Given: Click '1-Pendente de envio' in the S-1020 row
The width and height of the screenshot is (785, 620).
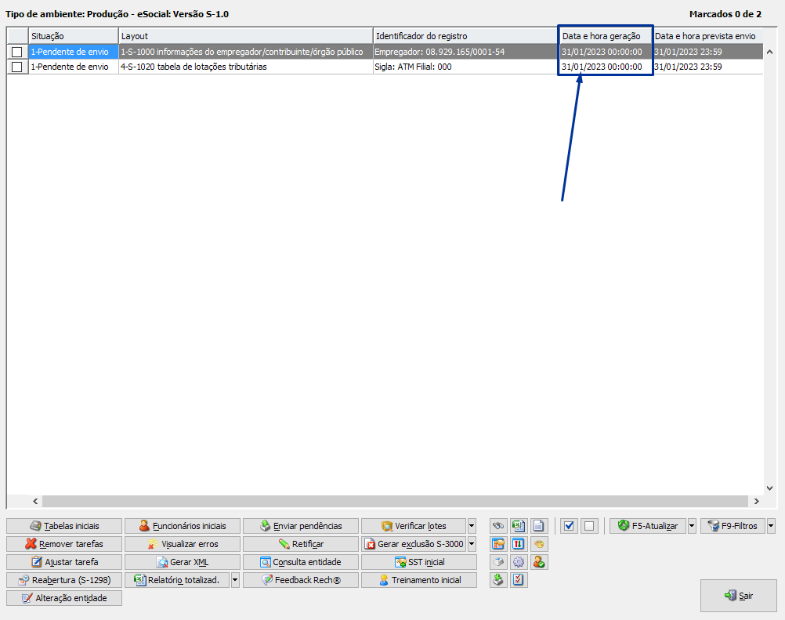Looking at the screenshot, I should 73,67.
